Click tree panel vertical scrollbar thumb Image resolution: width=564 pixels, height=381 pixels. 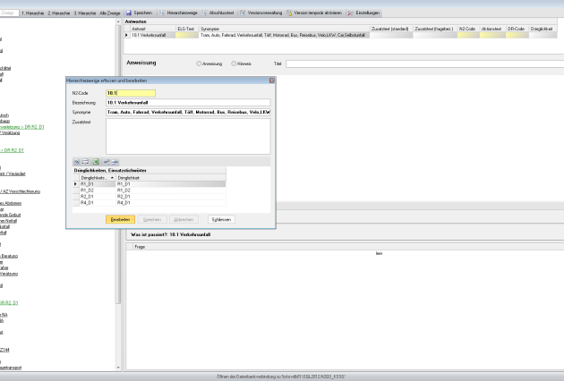(118, 165)
